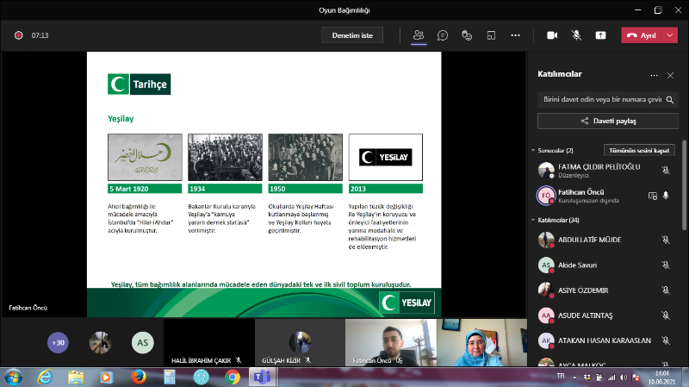Click the +30 more participants bubble
The width and height of the screenshot is (689, 387).
[58, 342]
